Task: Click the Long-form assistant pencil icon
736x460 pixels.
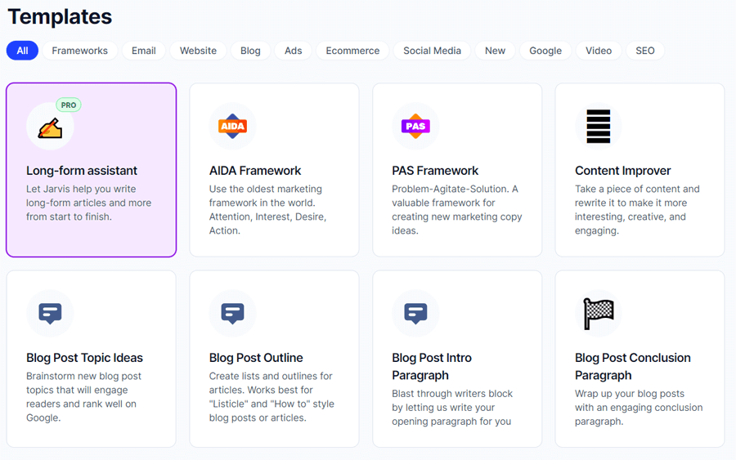Action: [x=50, y=127]
